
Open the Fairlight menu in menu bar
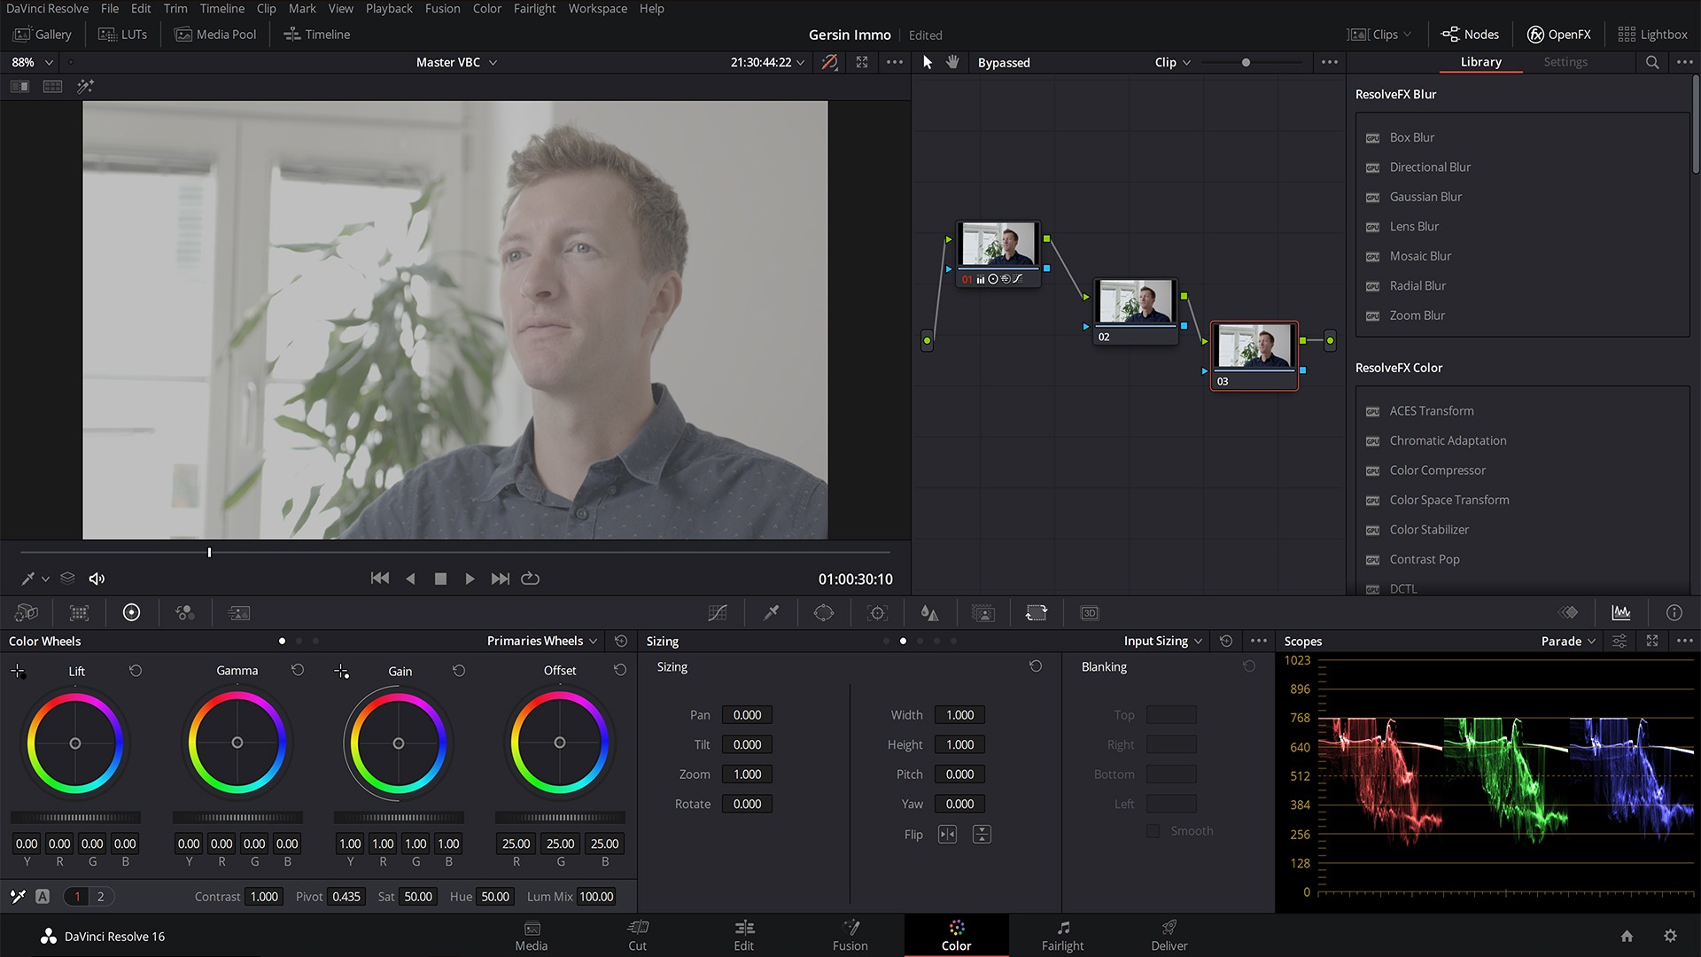pos(534,8)
